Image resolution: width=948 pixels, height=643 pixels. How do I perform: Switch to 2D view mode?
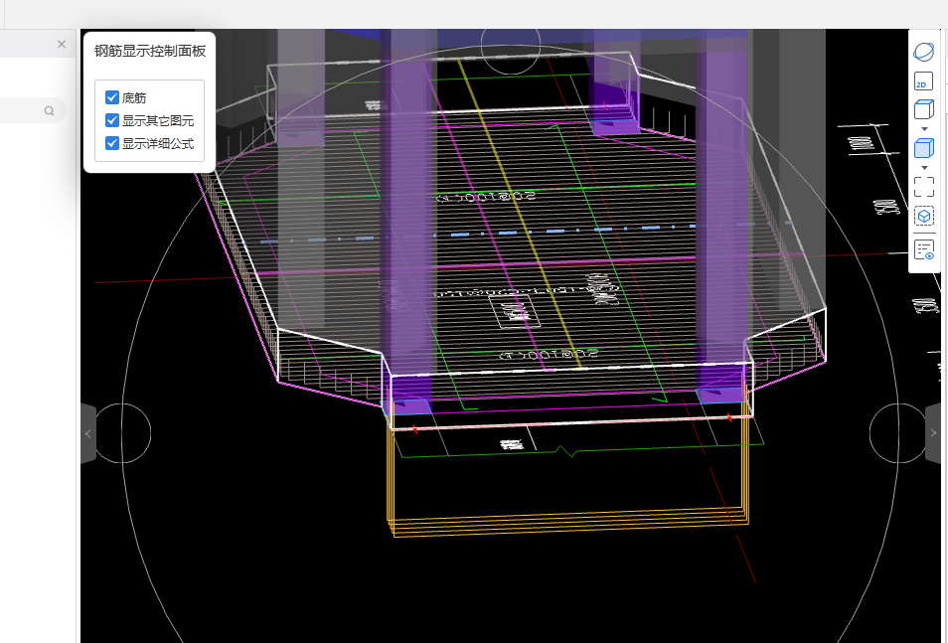923,81
